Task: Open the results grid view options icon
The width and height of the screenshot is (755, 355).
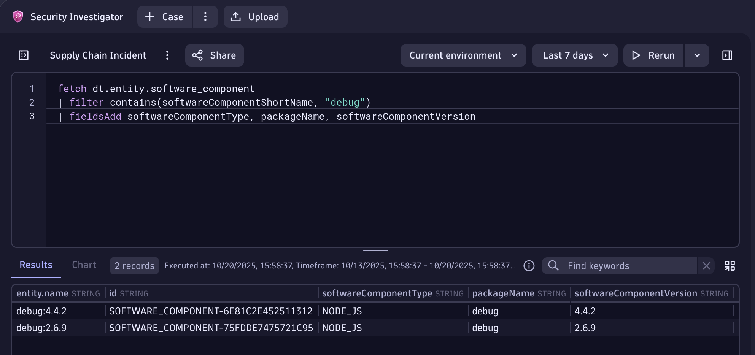Action: click(730, 266)
